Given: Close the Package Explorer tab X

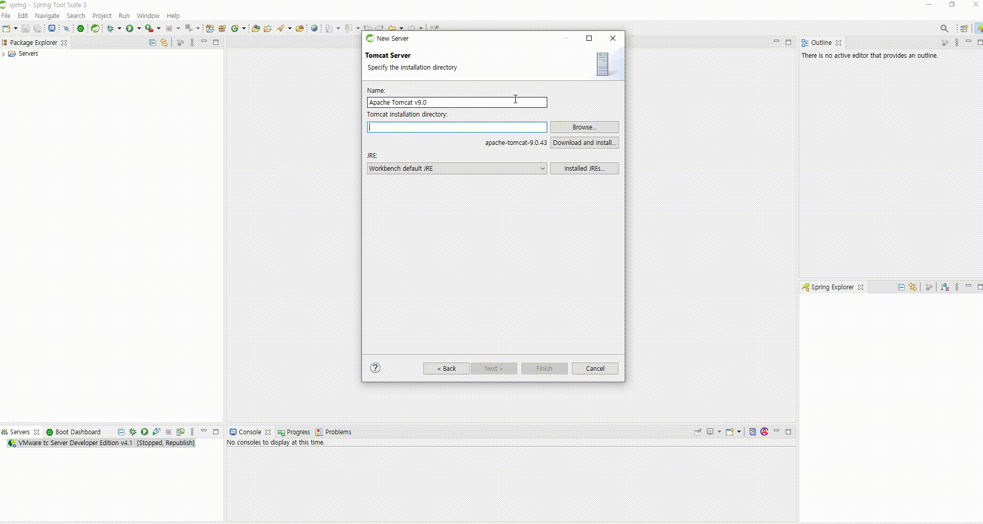Looking at the screenshot, I should tap(64, 43).
